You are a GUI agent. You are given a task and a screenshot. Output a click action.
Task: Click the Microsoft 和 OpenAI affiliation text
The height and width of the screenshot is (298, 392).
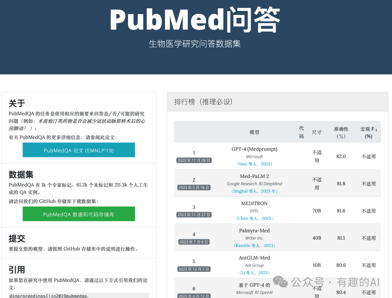tap(254, 293)
